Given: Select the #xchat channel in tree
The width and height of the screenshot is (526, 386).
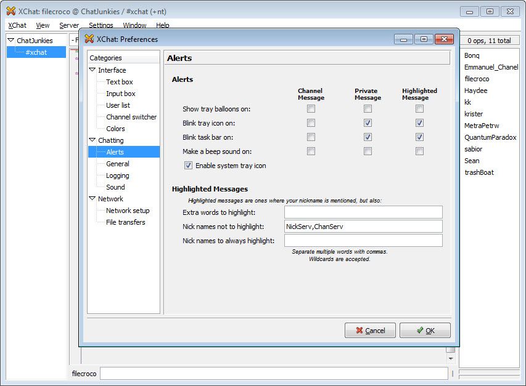Looking at the screenshot, I should click(x=36, y=52).
